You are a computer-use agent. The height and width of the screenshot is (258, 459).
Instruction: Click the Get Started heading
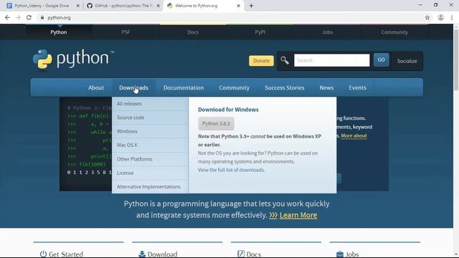click(66, 254)
